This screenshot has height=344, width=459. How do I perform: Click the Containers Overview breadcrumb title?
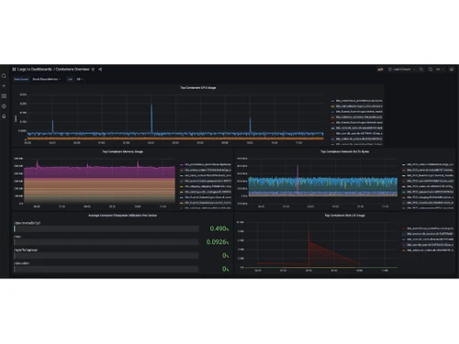73,70
